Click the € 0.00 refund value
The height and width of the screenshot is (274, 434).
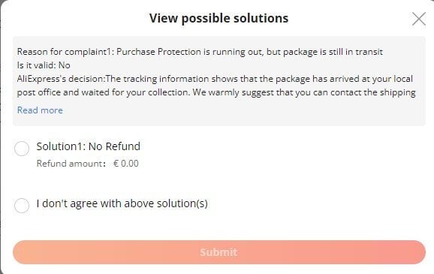point(126,164)
